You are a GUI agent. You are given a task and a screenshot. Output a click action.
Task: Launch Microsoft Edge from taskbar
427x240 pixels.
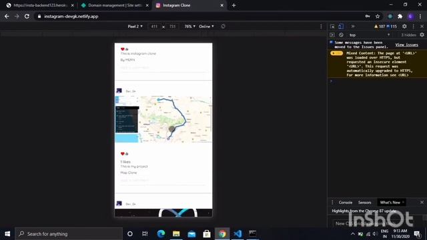(x=161, y=234)
